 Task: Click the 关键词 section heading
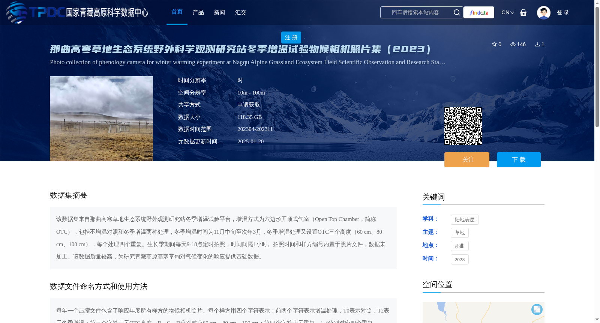(434, 197)
